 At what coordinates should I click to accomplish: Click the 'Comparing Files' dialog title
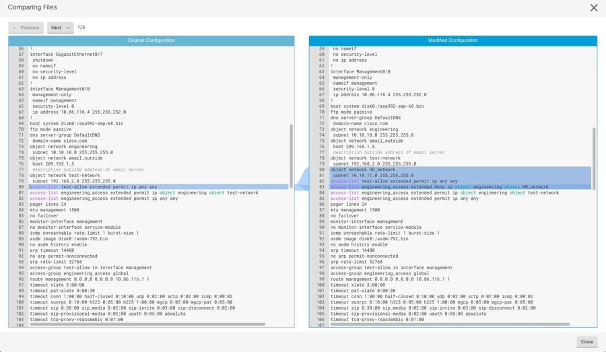[32, 7]
